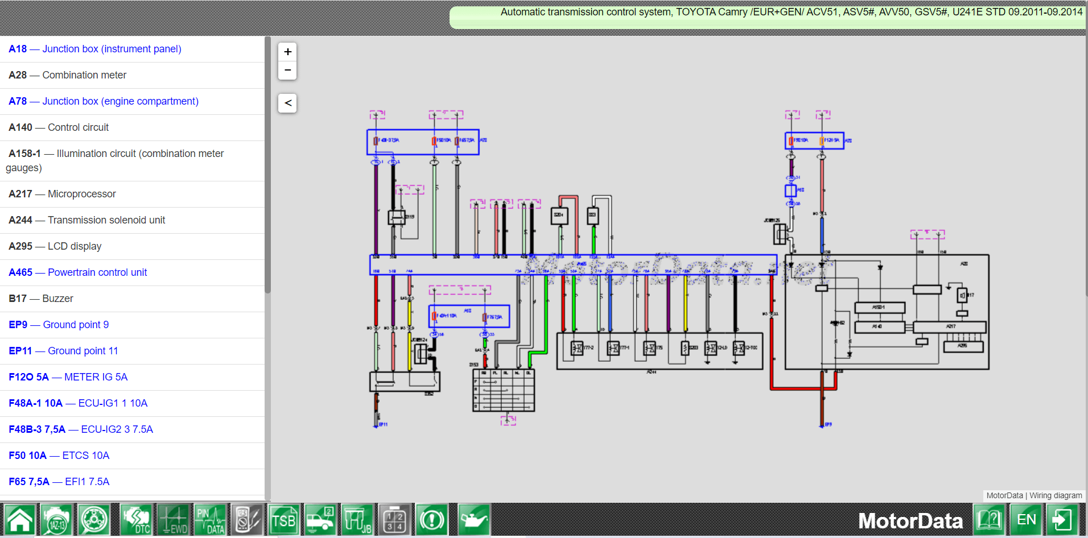Viewport: 1088px width, 538px height.
Task: Open the oil maintenance data icon
Action: 475,519
